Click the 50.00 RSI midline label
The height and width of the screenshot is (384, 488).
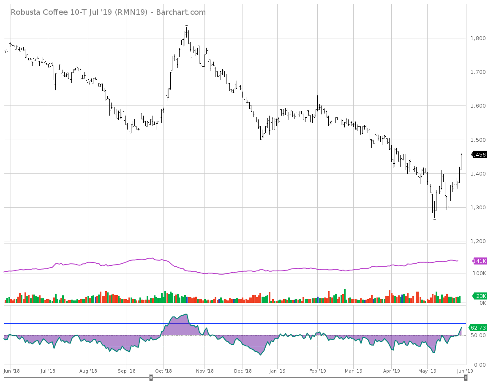479,335
